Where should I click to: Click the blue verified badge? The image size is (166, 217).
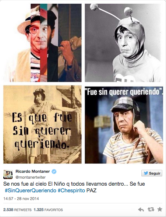click(x=54, y=171)
